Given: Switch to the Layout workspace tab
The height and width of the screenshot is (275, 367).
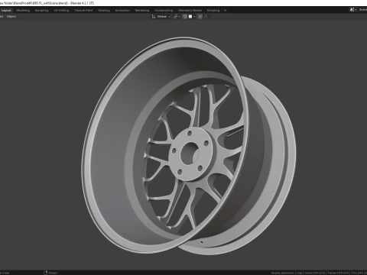Looking at the screenshot, I should pyautogui.click(x=6, y=11).
